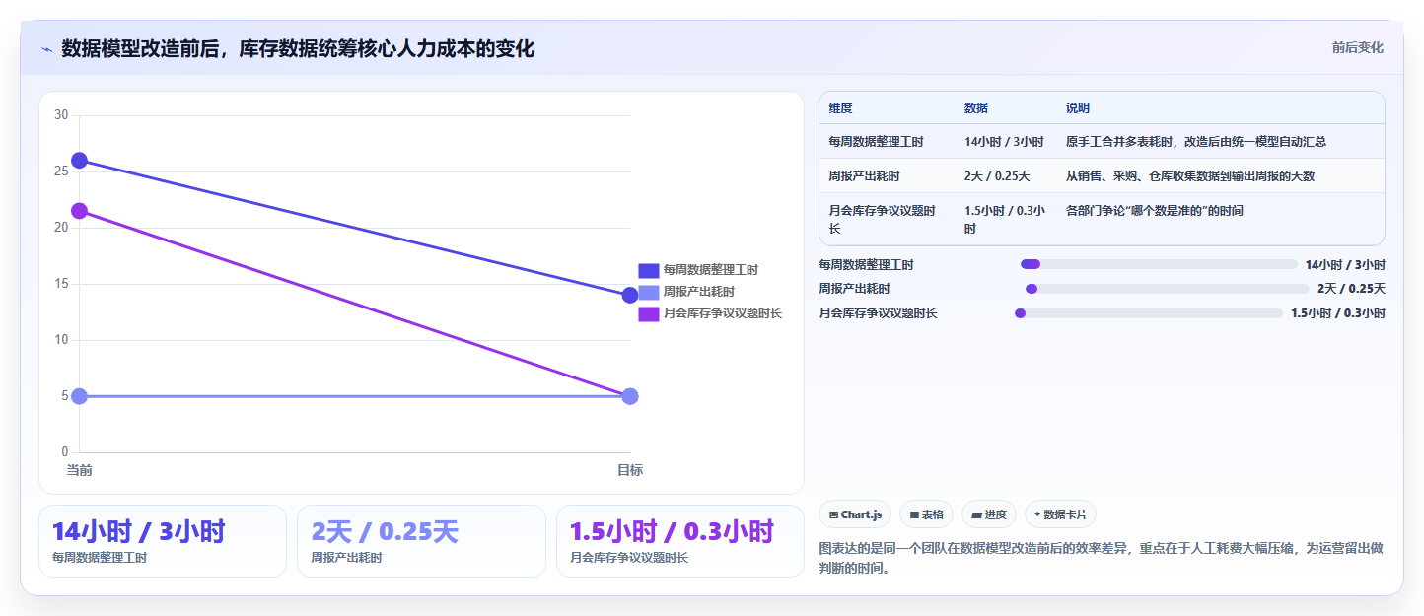The image size is (1424, 616).
Task: Click the dark blue data point at 目标
Action: [630, 295]
